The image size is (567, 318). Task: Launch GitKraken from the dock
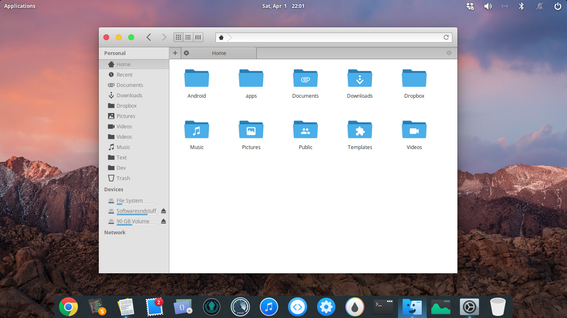click(212, 307)
